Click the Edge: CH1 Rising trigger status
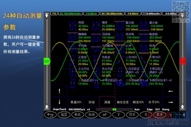The image size is (191, 127). click(x=158, y=110)
